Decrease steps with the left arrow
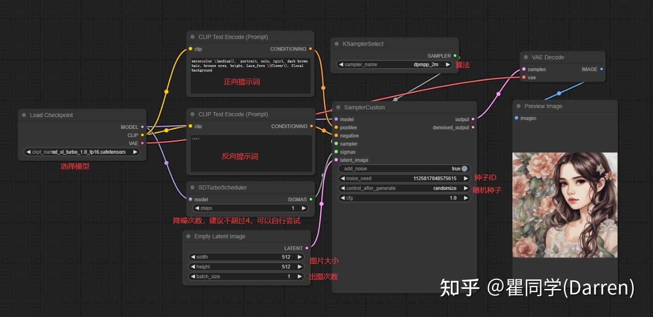The image size is (653, 317). (x=197, y=208)
